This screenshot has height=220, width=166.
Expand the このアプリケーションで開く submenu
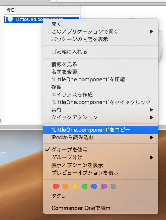(x=101, y=32)
